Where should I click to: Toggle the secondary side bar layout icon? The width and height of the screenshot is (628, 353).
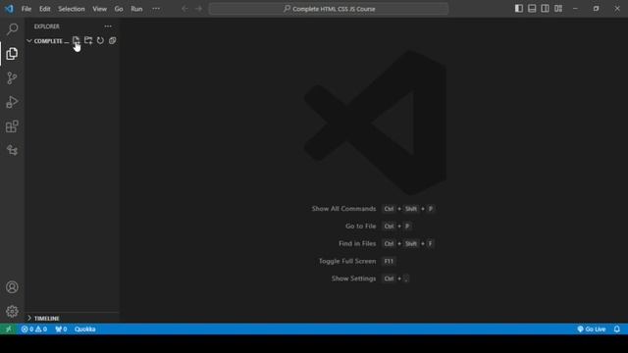546,9
